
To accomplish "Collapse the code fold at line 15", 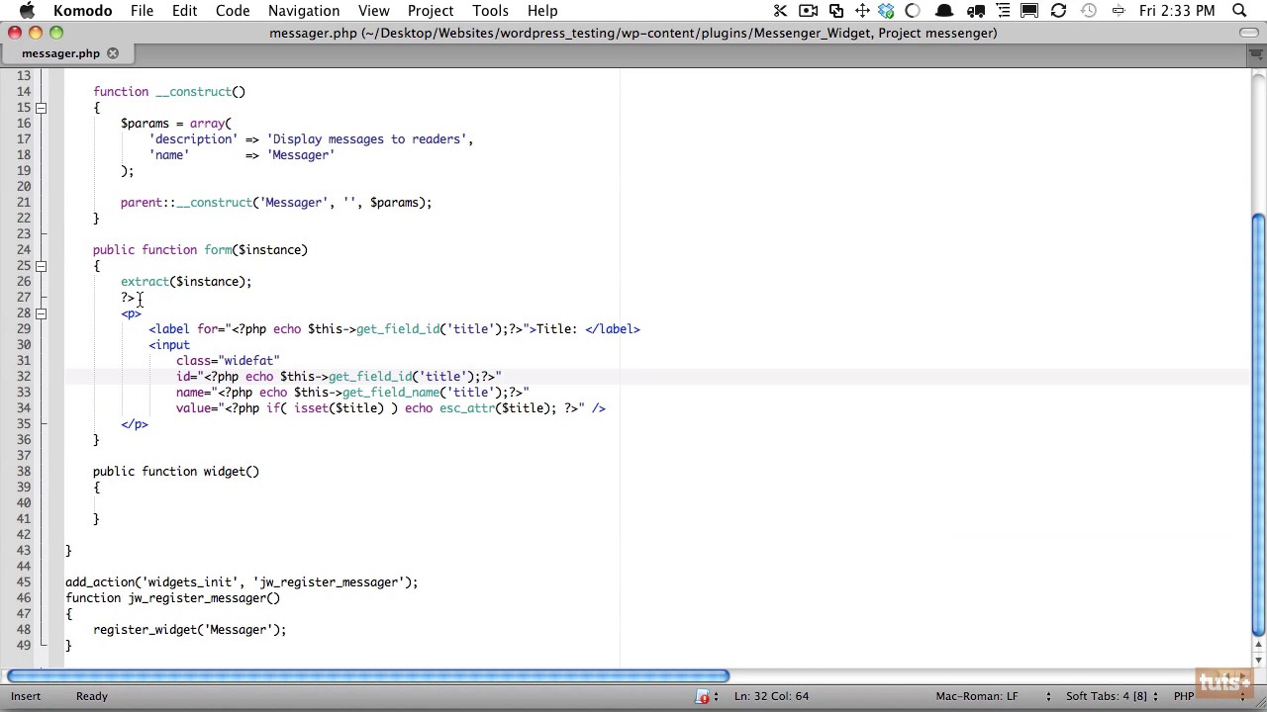I will (41, 108).
